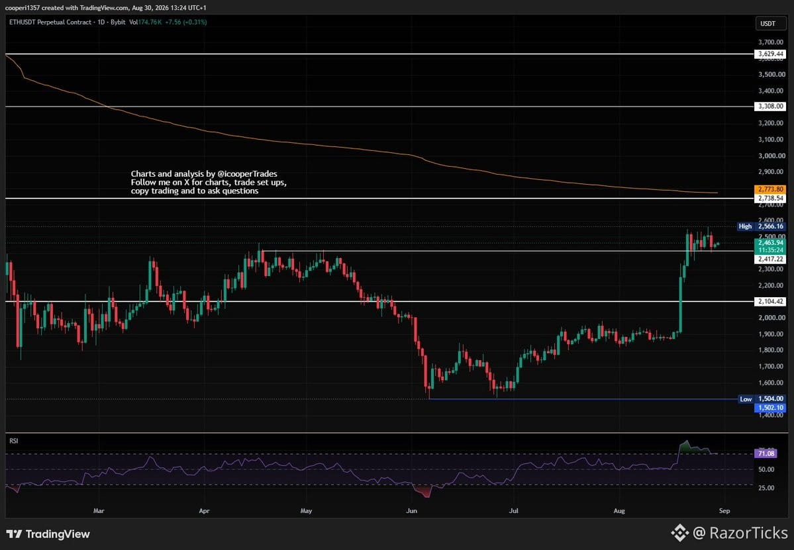Click the Sep date label on time axis
This screenshot has height=550, width=794.
724,511
